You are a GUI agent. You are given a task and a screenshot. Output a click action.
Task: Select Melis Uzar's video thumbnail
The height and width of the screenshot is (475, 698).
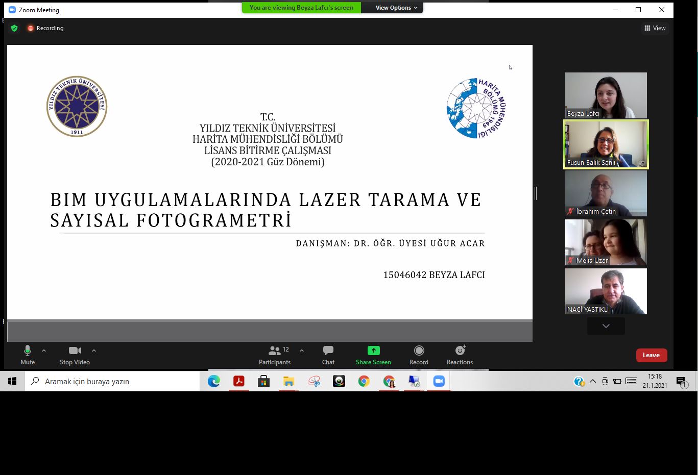click(x=606, y=242)
